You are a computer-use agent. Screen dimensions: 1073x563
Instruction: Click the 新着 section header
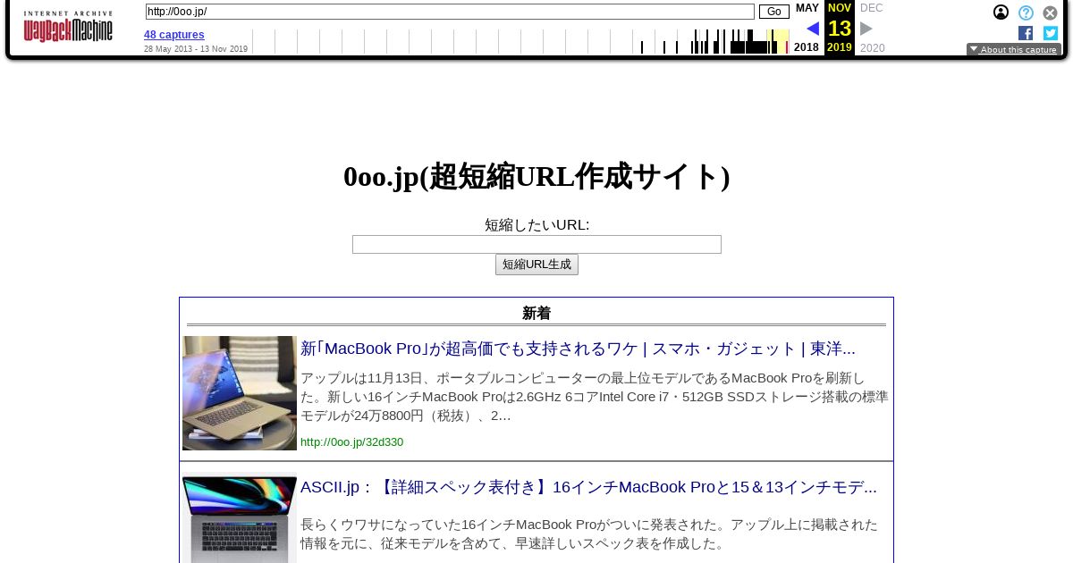536,314
